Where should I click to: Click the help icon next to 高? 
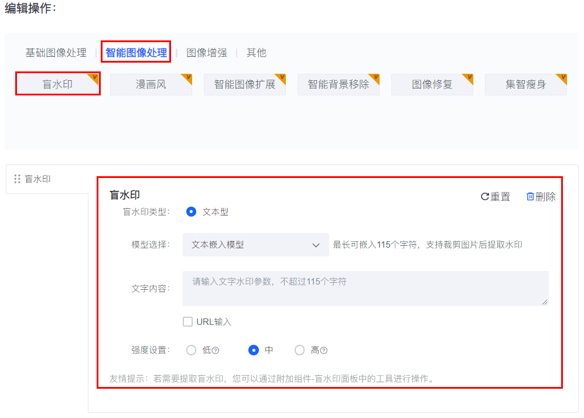point(324,351)
